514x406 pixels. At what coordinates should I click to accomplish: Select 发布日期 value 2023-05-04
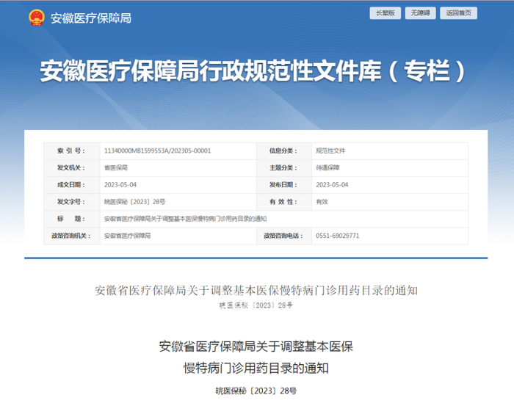(332, 185)
